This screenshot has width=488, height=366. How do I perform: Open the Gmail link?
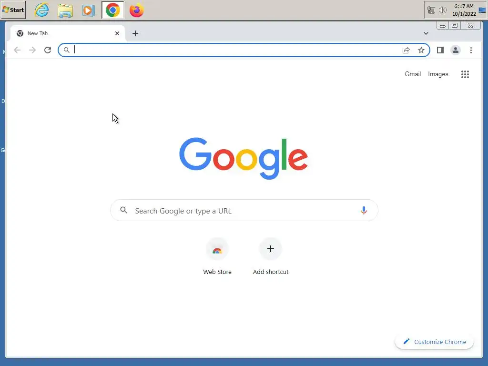pyautogui.click(x=413, y=74)
